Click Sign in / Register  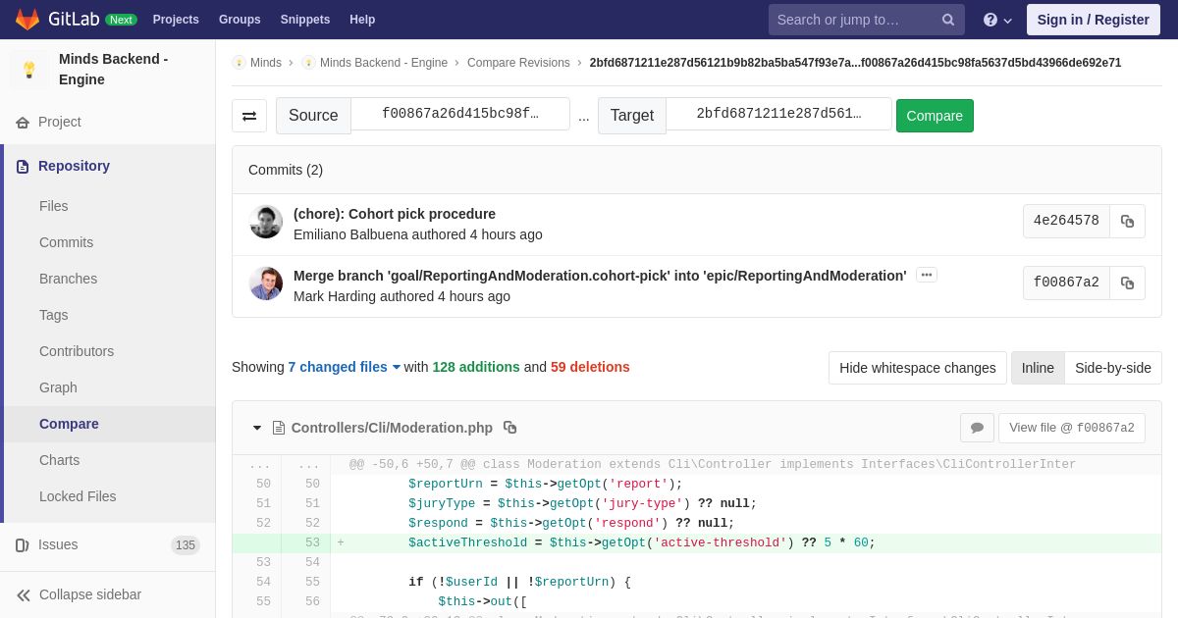coord(1093,20)
